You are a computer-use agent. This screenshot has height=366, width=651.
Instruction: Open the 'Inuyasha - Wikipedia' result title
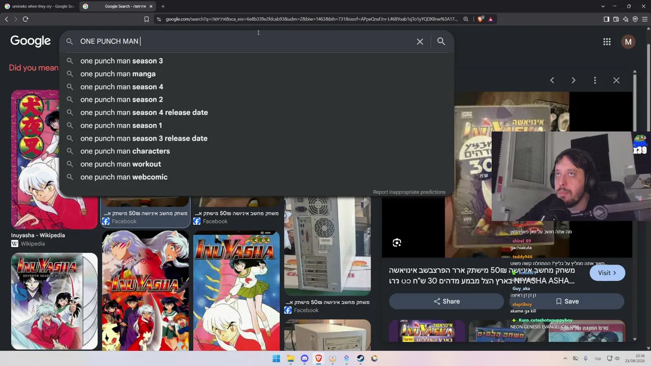click(x=38, y=235)
